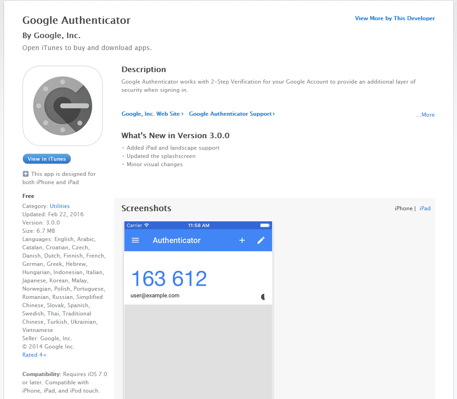Click the Google Authenticator page title

[76, 20]
